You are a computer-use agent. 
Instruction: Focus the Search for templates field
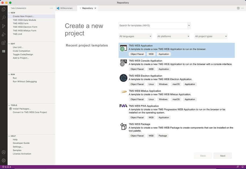coord(153,26)
